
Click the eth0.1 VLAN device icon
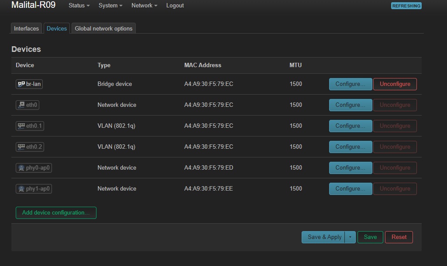(x=21, y=126)
